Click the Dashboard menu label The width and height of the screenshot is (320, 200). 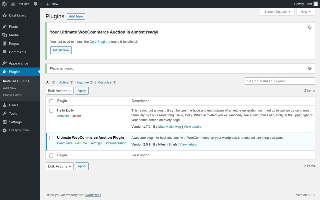[x=18, y=15]
